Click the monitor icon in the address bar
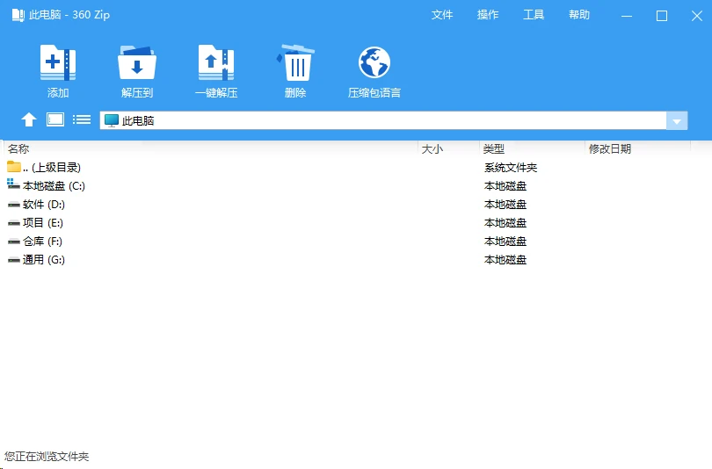Viewport: 712px width, 469px height. [112, 120]
